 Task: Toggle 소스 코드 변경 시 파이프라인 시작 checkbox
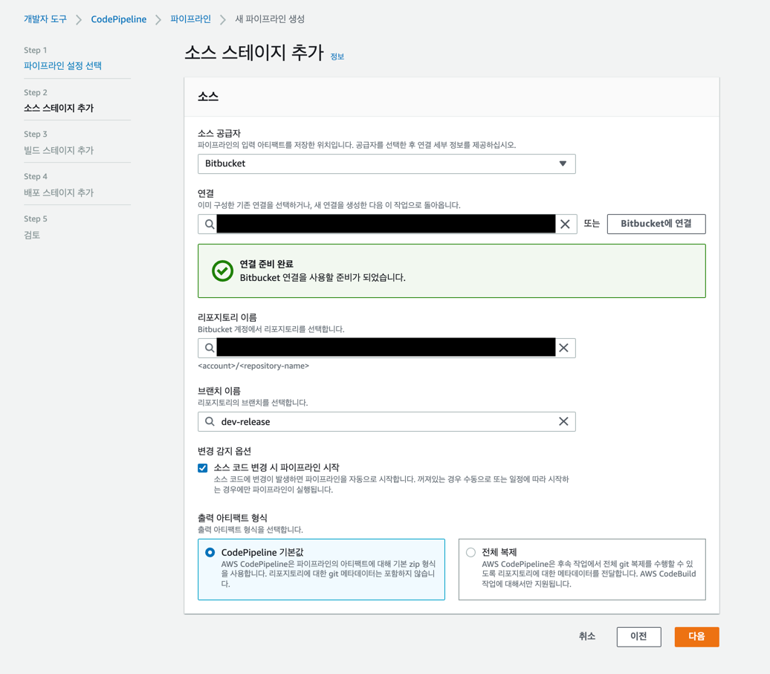tap(202, 468)
